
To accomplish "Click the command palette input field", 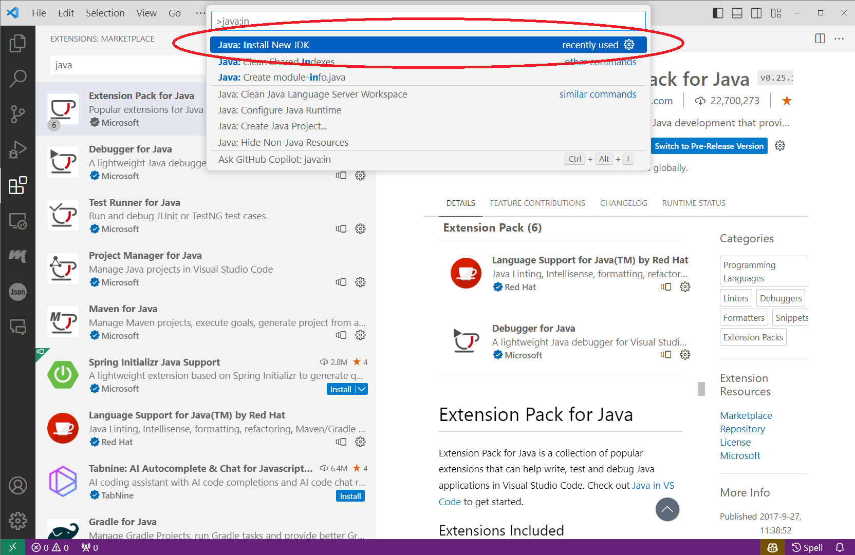I will coord(429,21).
